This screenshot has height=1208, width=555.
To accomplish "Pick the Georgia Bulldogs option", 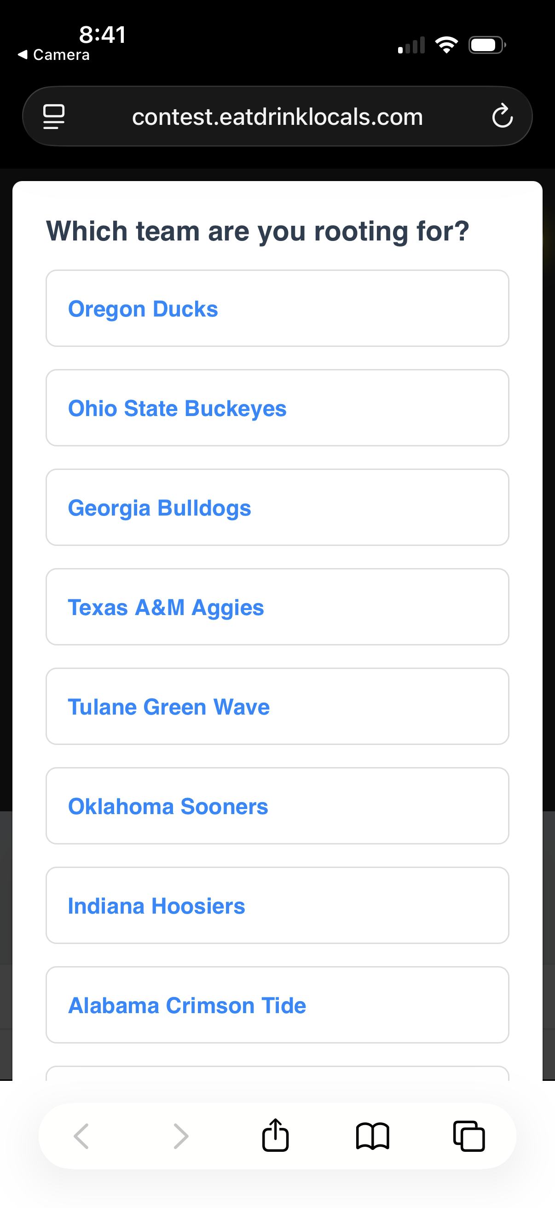I will pos(277,507).
